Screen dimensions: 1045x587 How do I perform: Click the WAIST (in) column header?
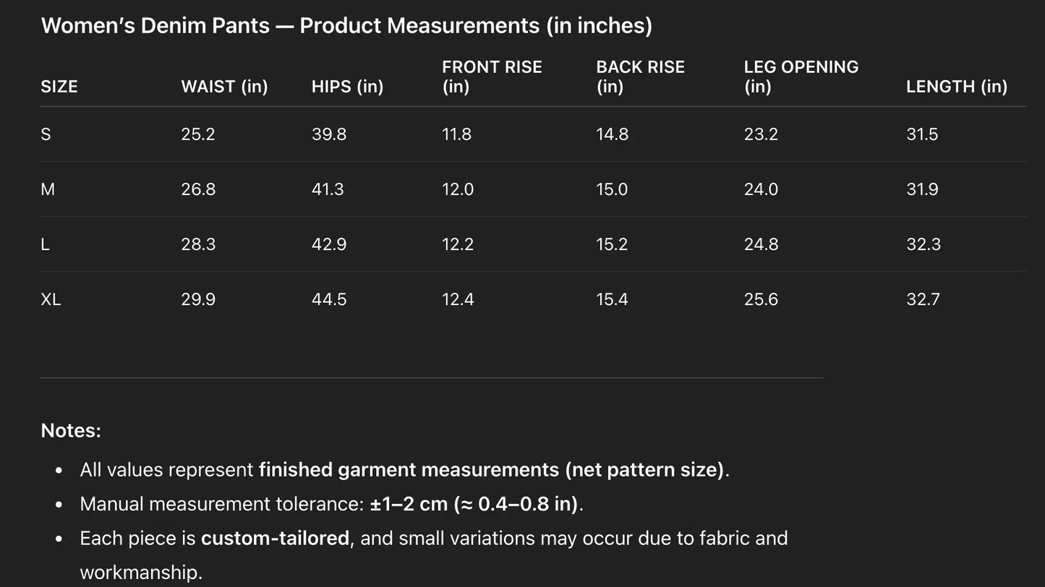click(224, 87)
